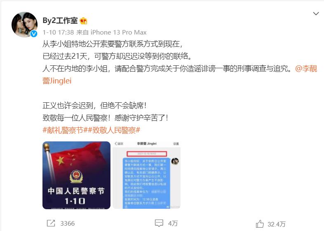Click the crown membership icon beside username
This screenshot has height=231, width=324.
[x=83, y=21]
